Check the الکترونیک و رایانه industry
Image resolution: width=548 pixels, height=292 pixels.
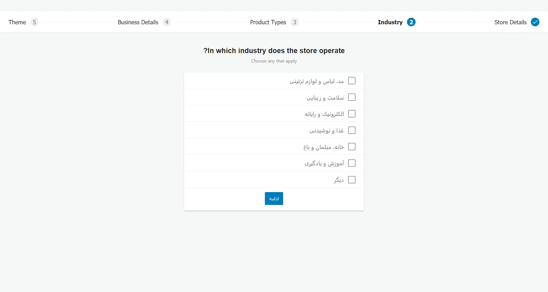point(352,114)
